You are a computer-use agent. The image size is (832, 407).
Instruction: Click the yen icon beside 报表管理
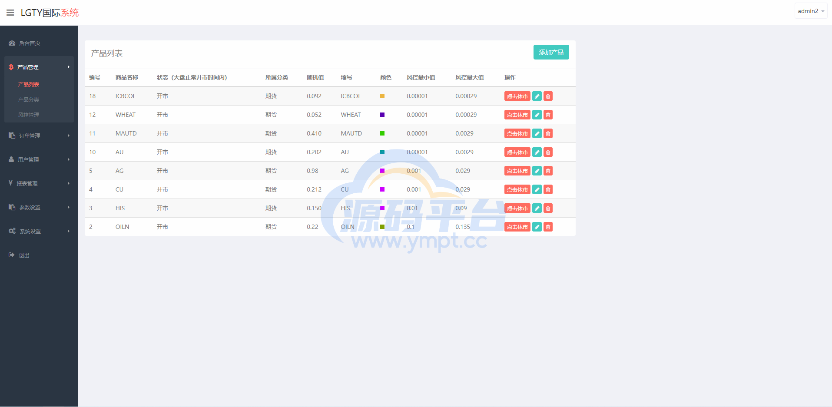[x=10, y=183]
